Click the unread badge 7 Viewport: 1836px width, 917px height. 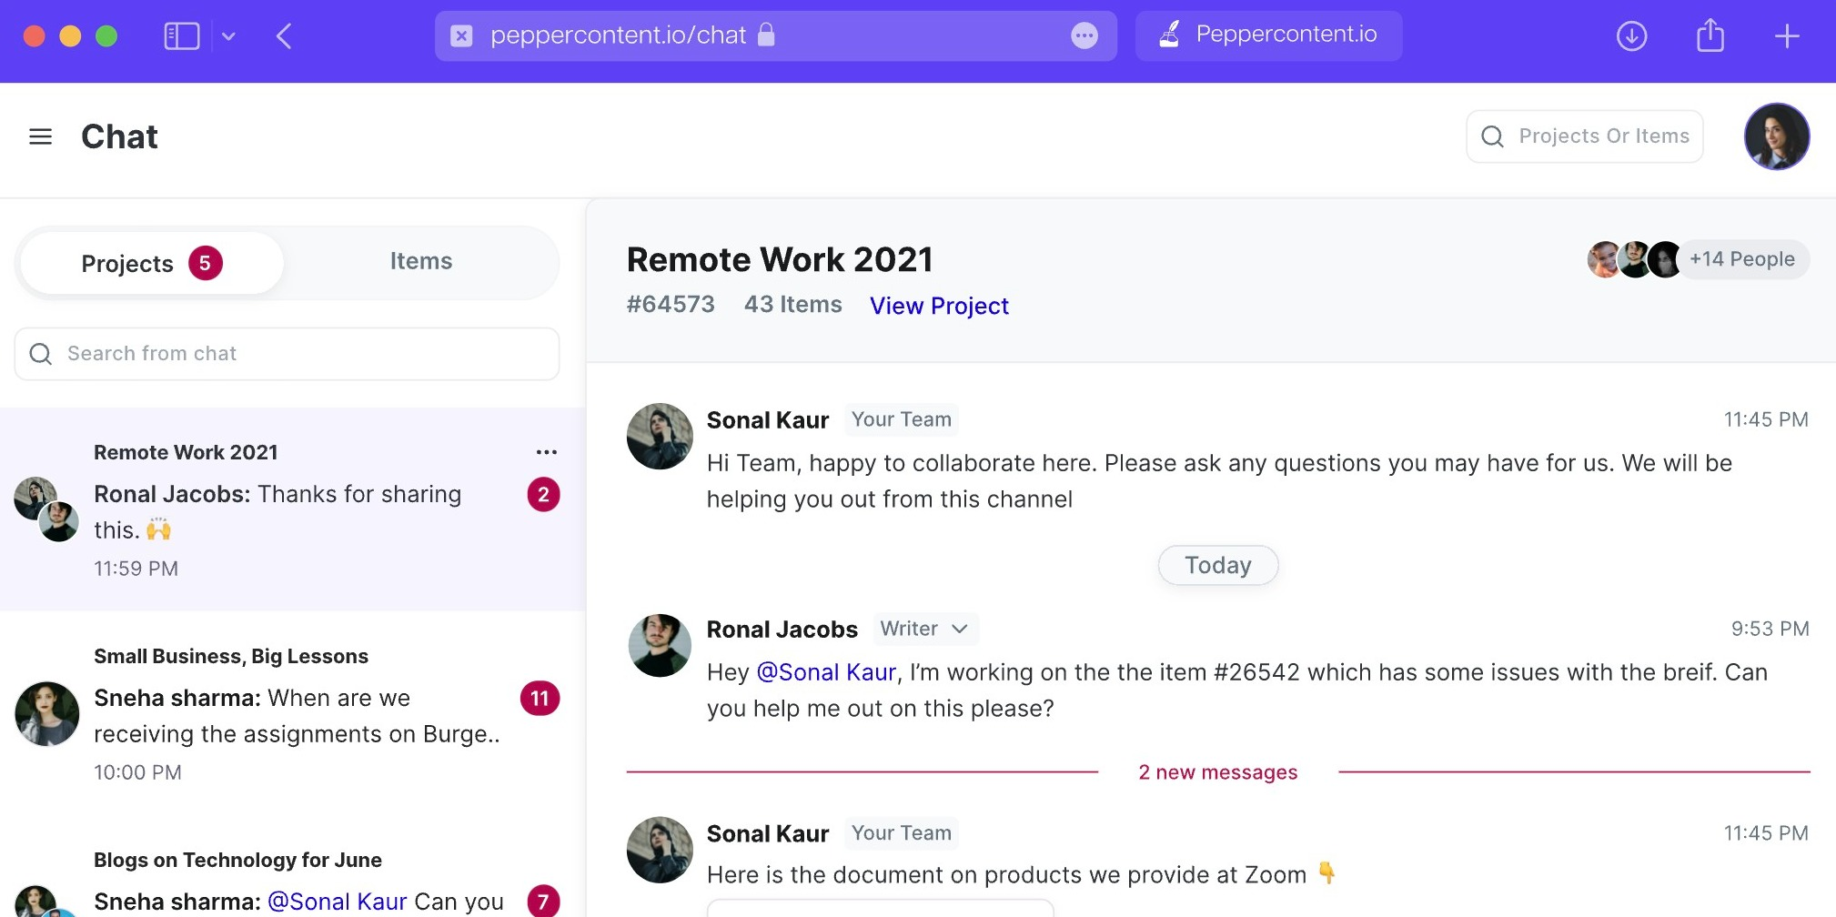tap(543, 902)
